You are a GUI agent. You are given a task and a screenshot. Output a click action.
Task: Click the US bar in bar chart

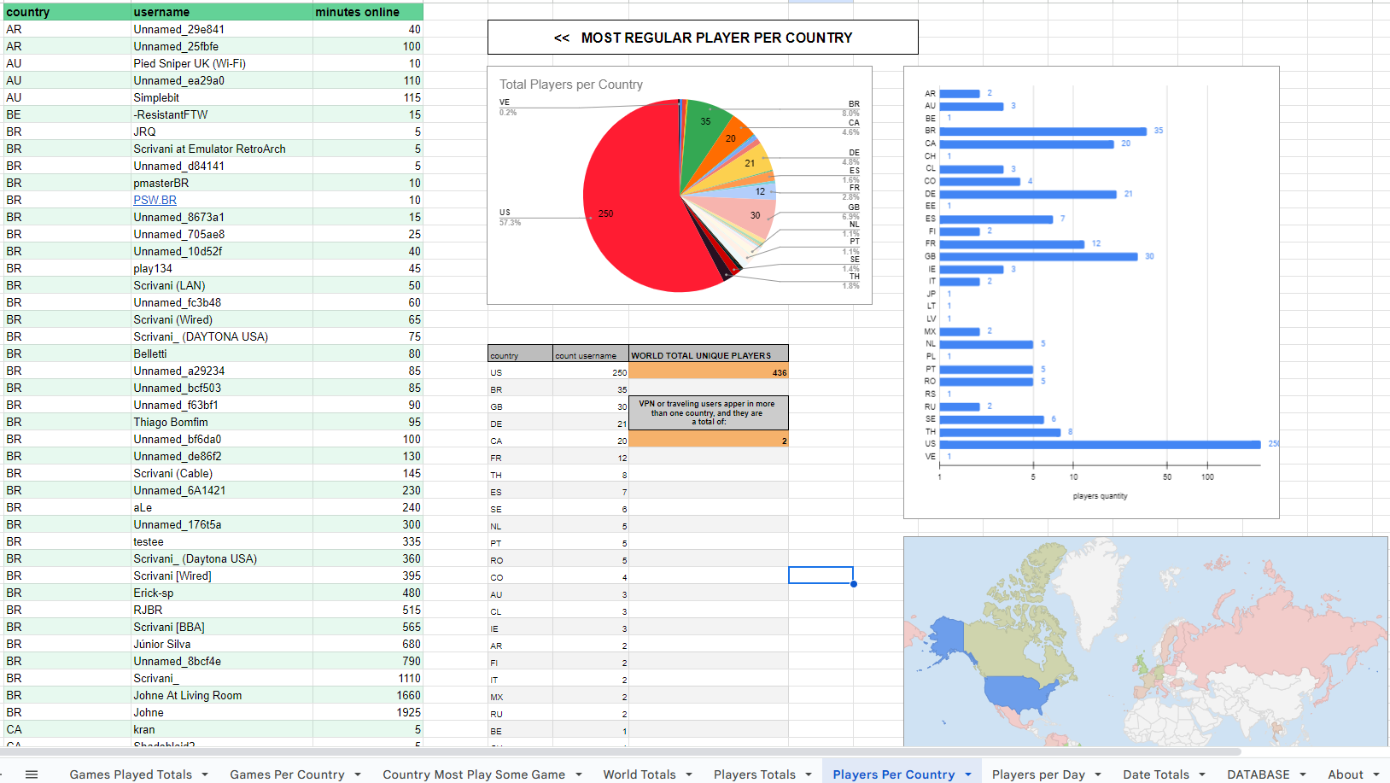(x=1100, y=444)
